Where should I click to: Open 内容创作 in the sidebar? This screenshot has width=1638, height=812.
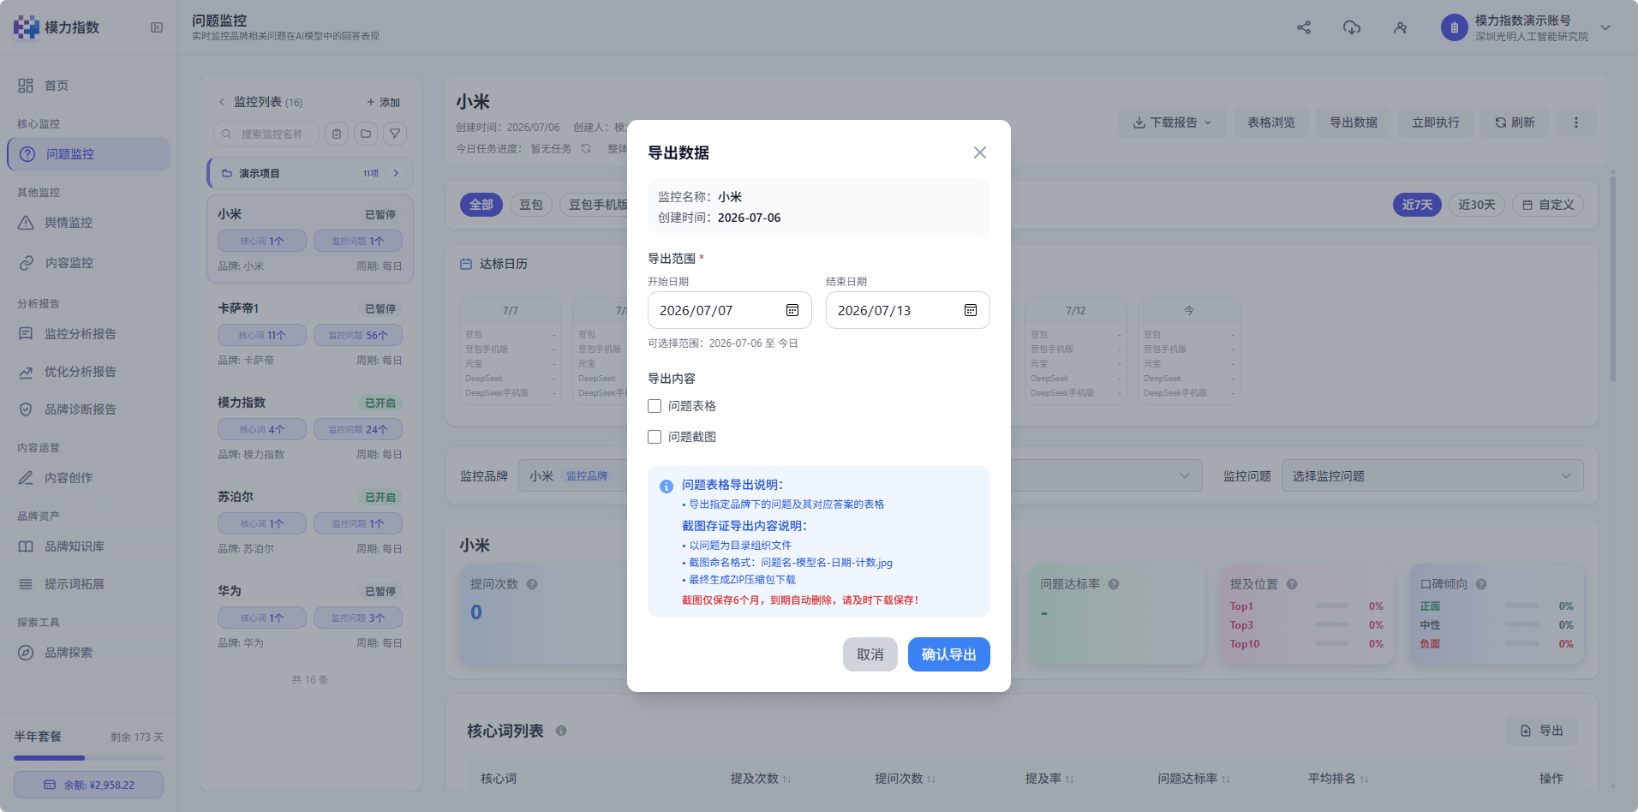[x=88, y=478]
